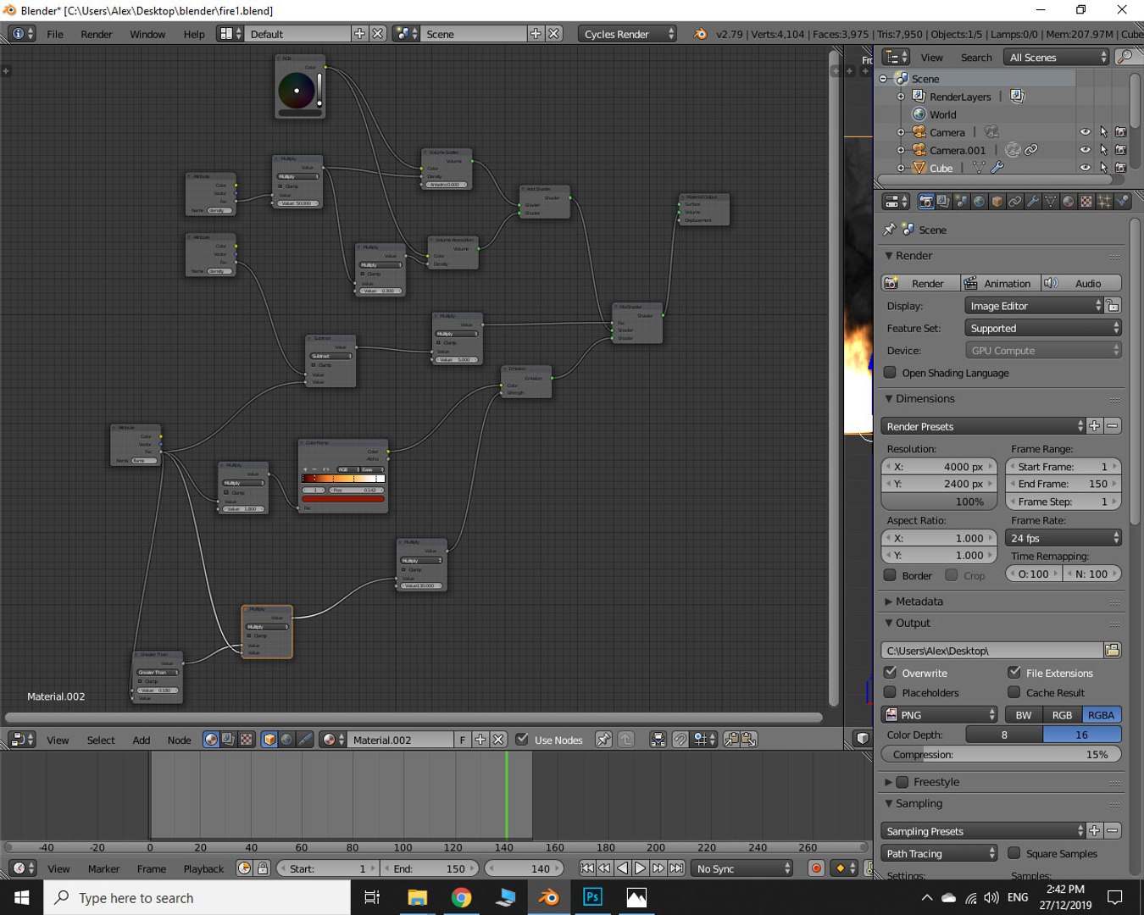Image resolution: width=1144 pixels, height=915 pixels.
Task: Open the Window menu
Action: pyautogui.click(x=147, y=34)
